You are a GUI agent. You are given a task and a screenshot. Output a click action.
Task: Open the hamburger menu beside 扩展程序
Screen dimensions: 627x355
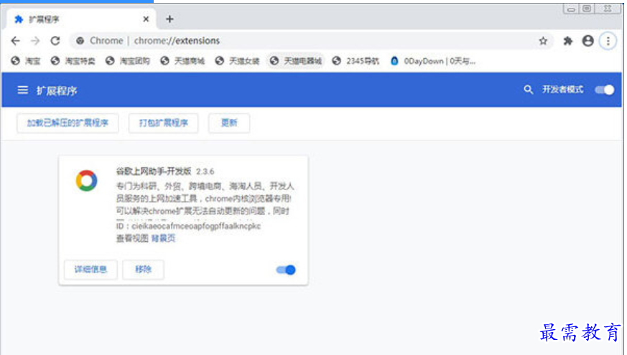coord(23,90)
